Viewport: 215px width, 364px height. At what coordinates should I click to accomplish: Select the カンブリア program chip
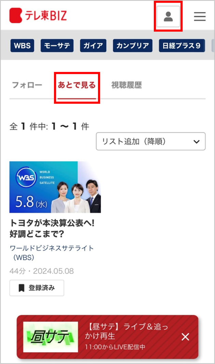(133, 46)
